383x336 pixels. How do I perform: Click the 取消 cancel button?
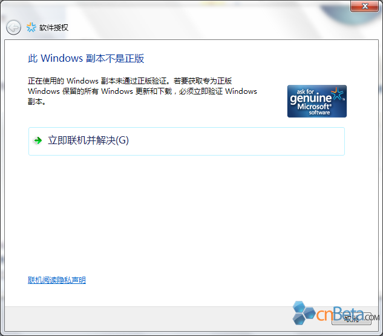(352, 318)
